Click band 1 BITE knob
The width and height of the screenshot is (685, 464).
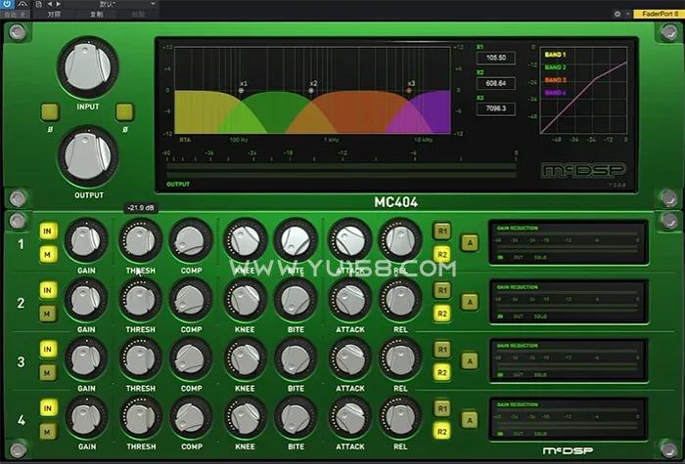tap(296, 240)
